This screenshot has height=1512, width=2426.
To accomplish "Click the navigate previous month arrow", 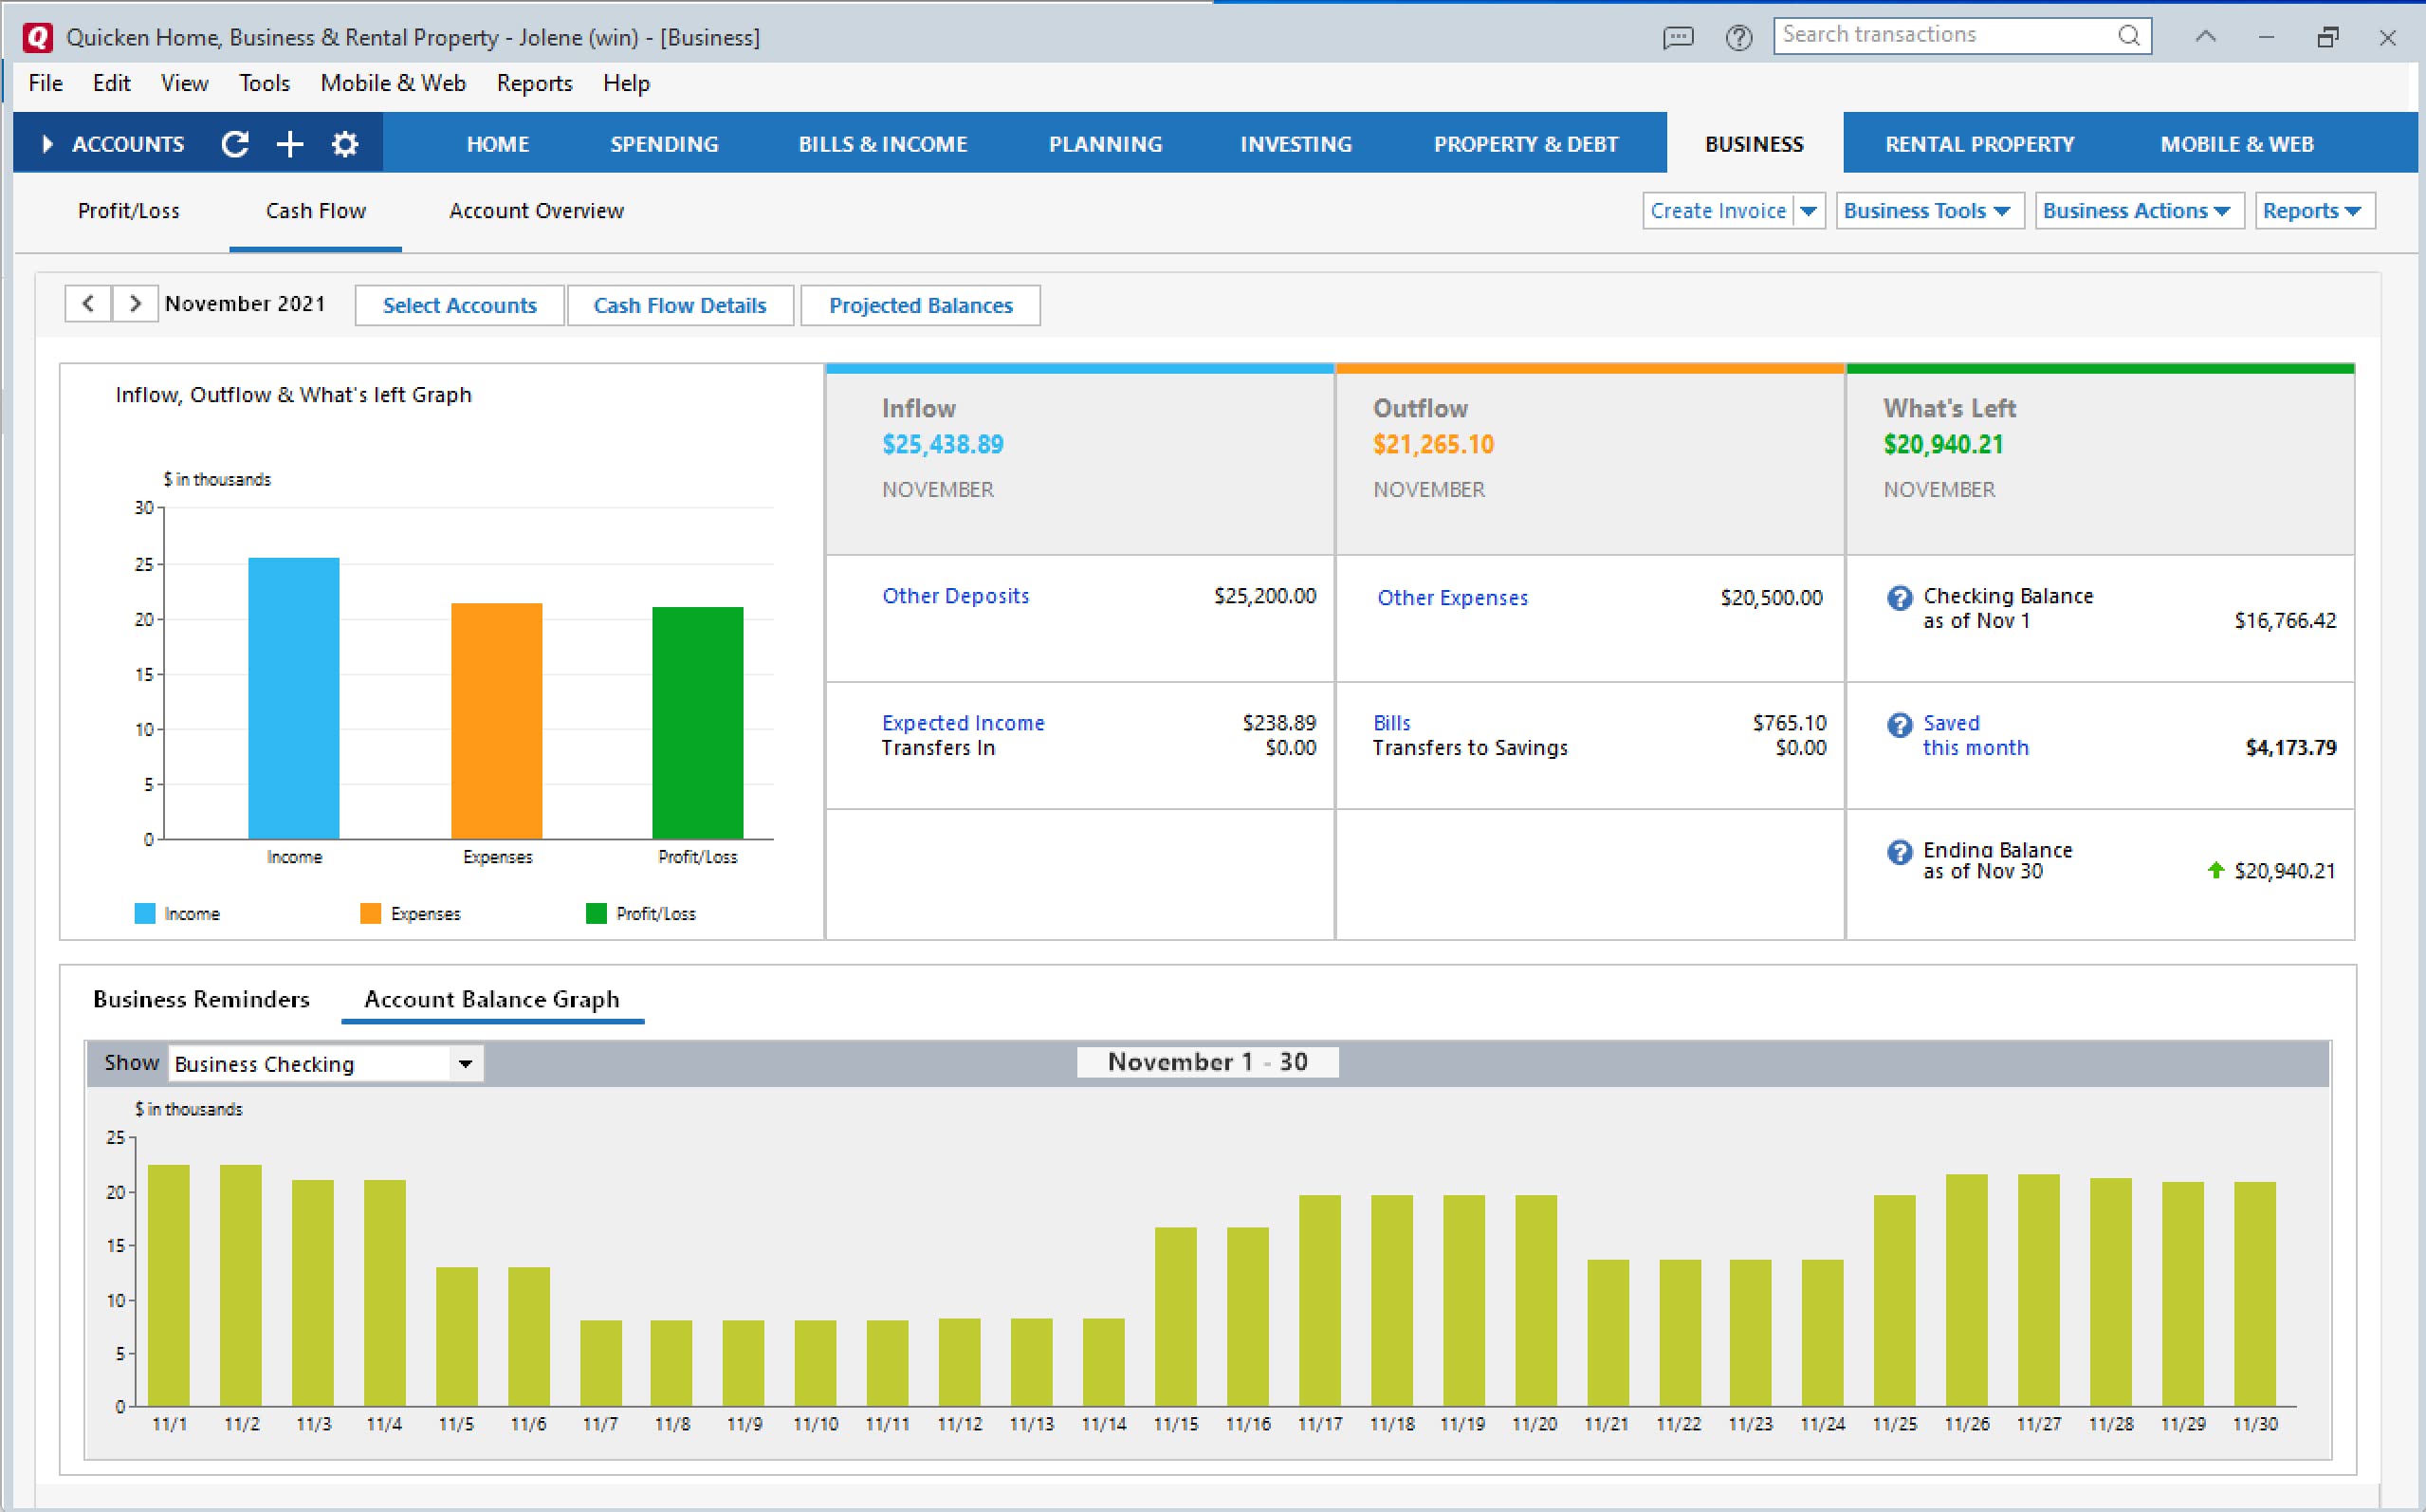I will (89, 304).
